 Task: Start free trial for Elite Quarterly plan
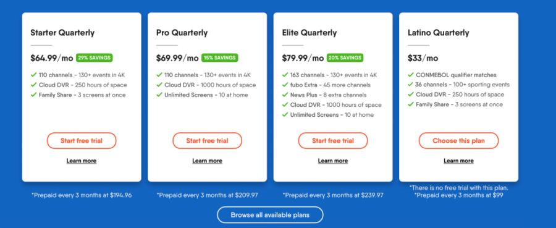[x=333, y=141]
